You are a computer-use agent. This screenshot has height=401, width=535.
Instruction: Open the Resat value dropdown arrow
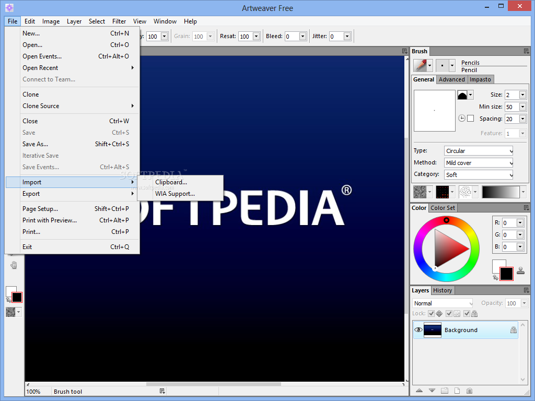tap(257, 36)
